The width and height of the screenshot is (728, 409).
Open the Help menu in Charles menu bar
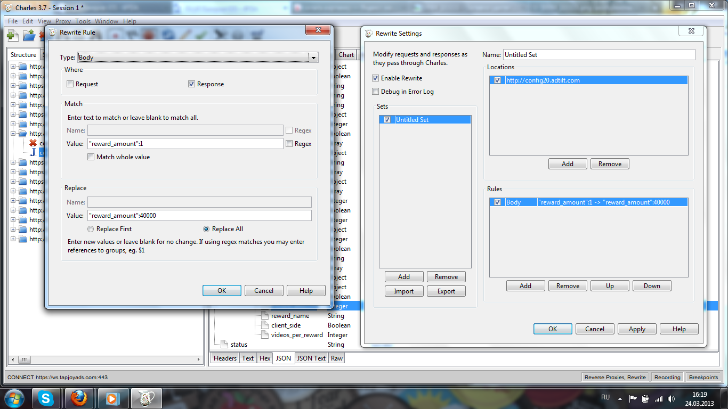coord(130,21)
